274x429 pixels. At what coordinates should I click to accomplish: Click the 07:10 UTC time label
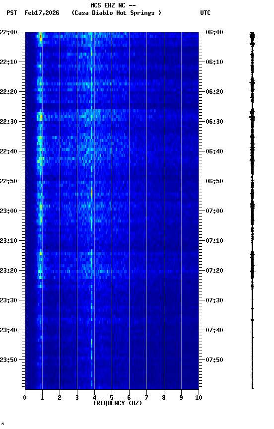click(x=214, y=241)
